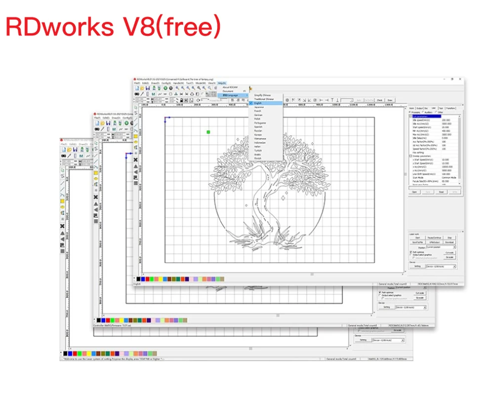Collapse Cut parameters tree node
Viewport: 494px width, 395px height.
pyautogui.click(x=411, y=116)
